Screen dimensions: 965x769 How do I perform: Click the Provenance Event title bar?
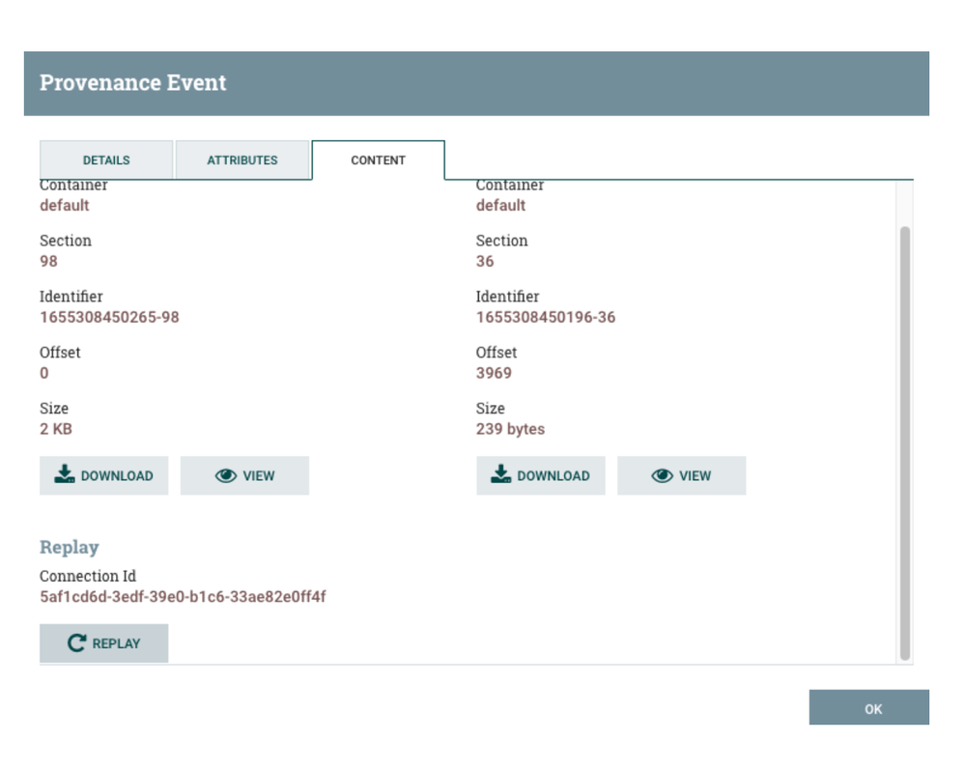point(132,82)
